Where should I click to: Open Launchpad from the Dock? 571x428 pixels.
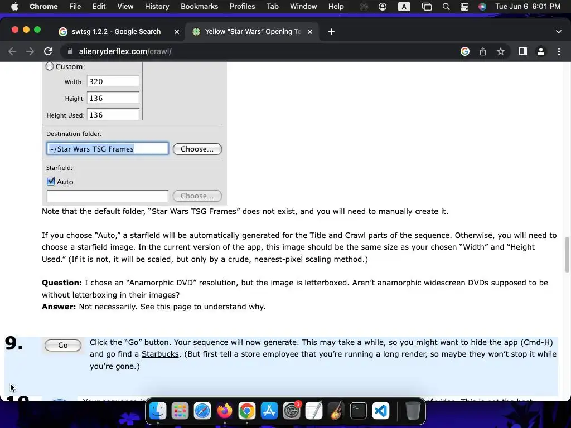tap(180, 411)
